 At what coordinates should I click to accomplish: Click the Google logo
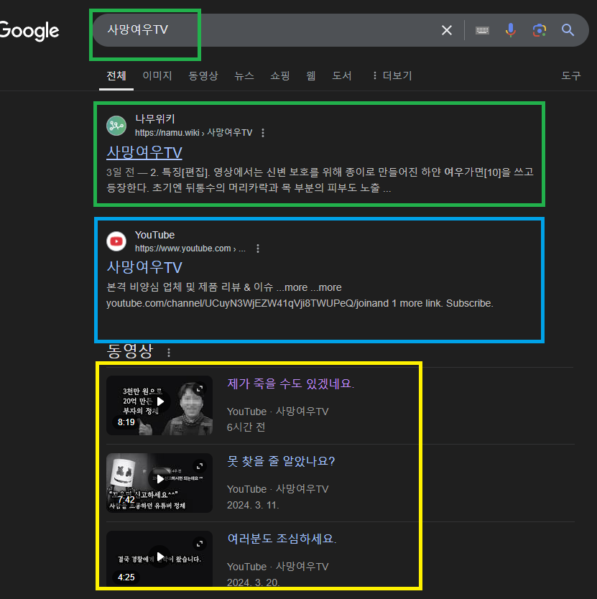[x=29, y=31]
